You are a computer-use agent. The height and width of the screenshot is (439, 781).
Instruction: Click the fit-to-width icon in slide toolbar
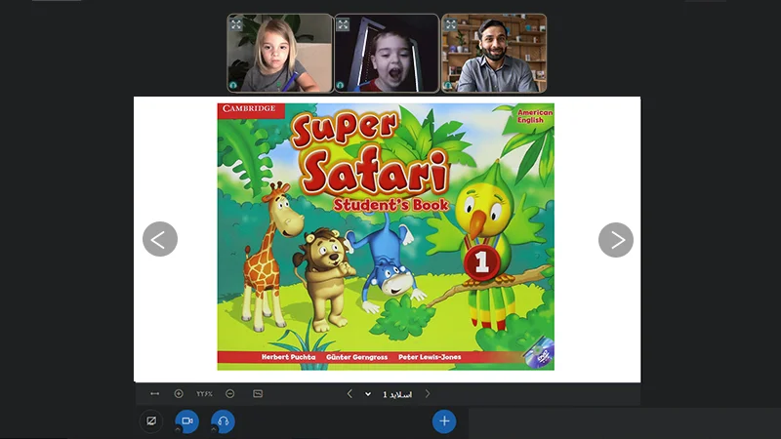[154, 394]
